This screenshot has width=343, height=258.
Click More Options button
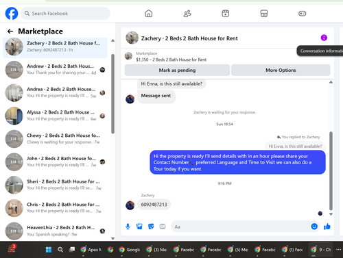click(x=281, y=70)
